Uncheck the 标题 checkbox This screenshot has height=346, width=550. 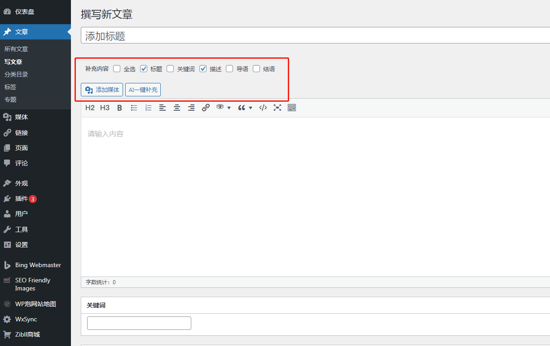pos(144,69)
